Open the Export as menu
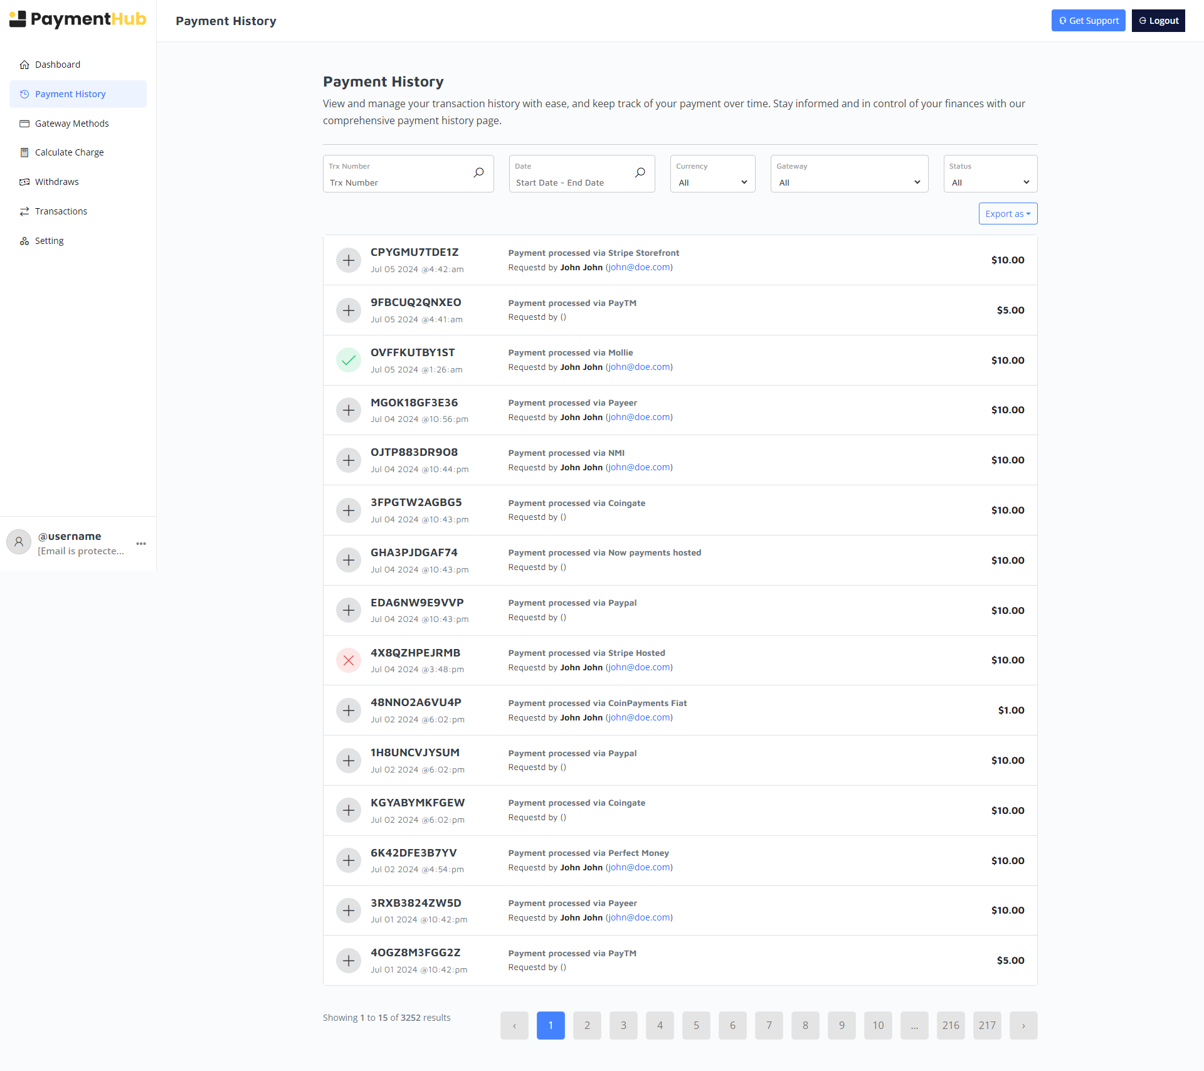This screenshot has width=1204, height=1071. tap(1008, 214)
